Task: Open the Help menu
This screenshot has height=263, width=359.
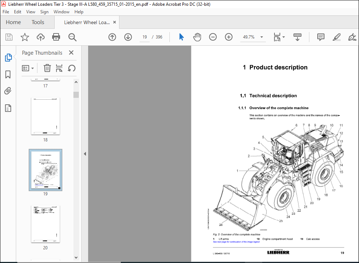Action: tap(79, 12)
